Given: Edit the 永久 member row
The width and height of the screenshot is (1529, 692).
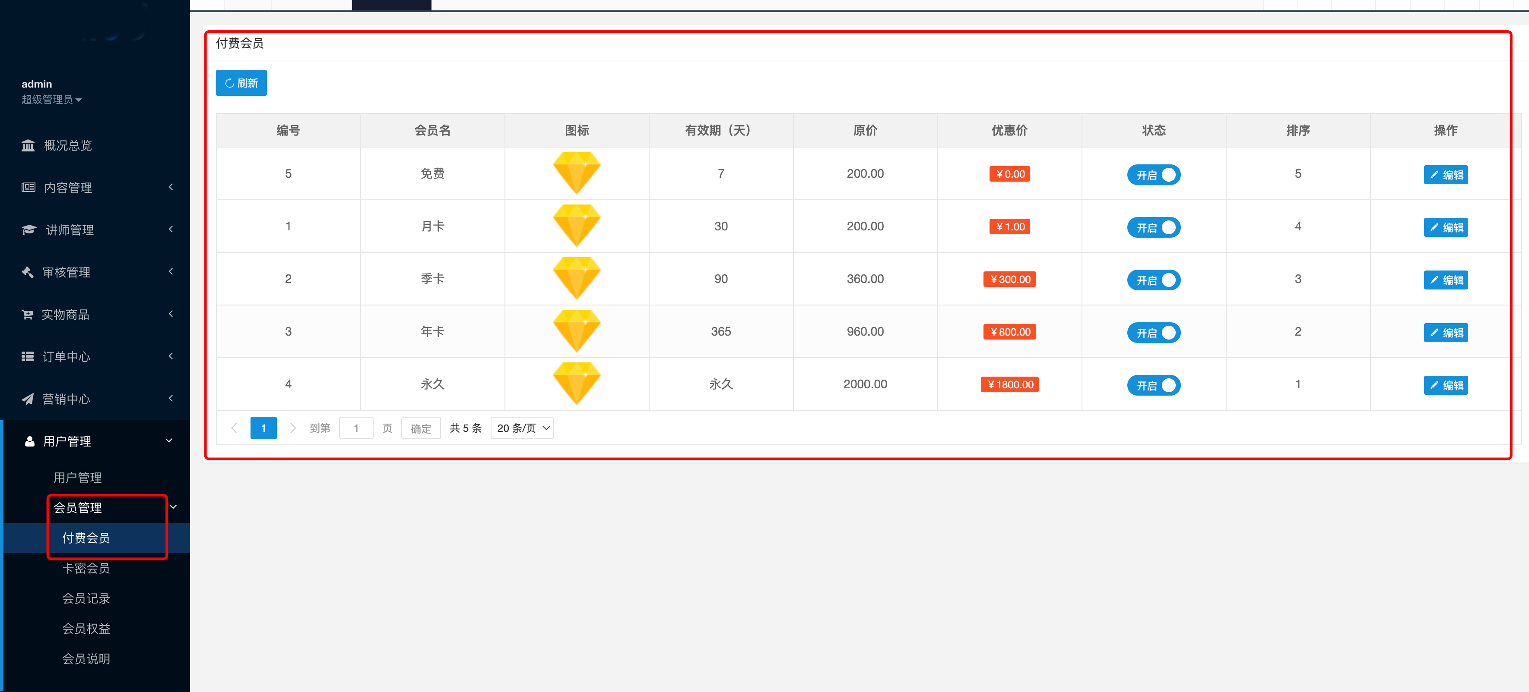Looking at the screenshot, I should coord(1445,385).
